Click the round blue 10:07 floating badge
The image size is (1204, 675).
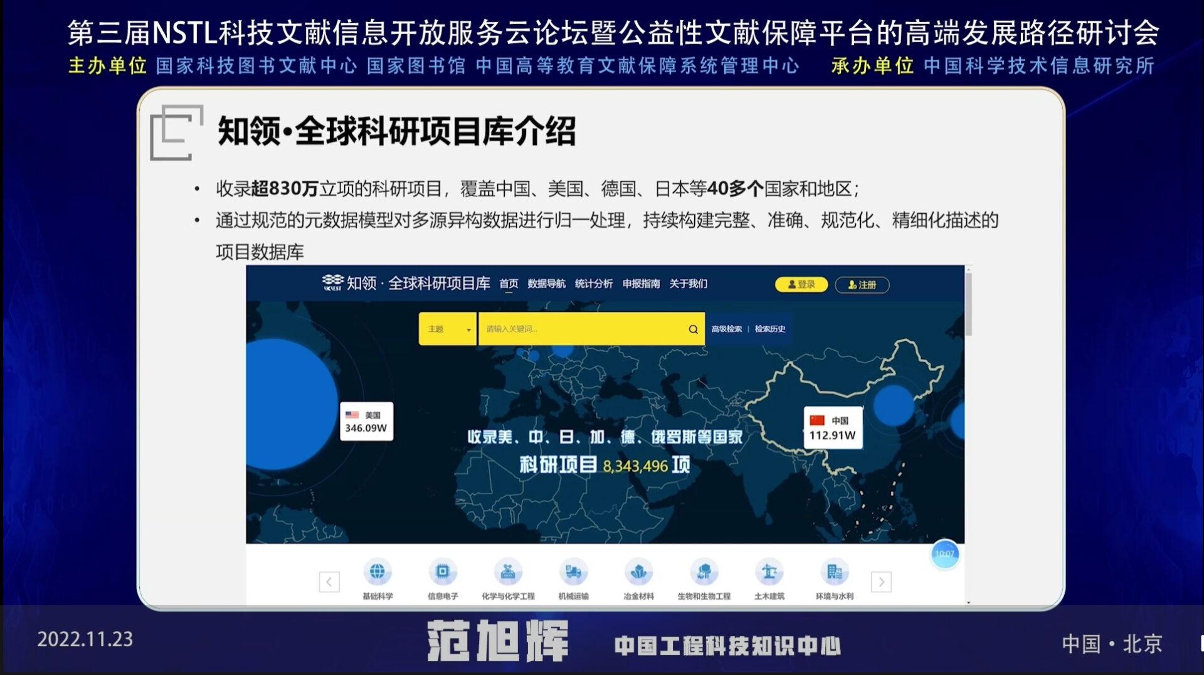click(x=944, y=554)
